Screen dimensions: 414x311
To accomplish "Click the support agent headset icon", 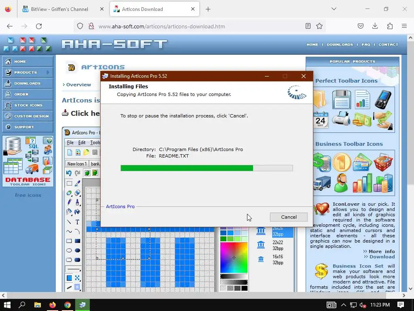I will point(341,183).
